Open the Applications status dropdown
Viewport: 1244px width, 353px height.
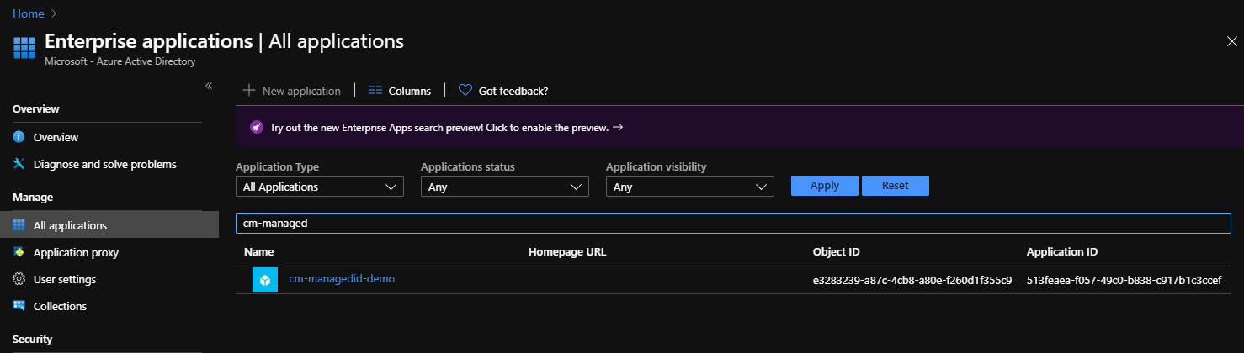click(505, 187)
